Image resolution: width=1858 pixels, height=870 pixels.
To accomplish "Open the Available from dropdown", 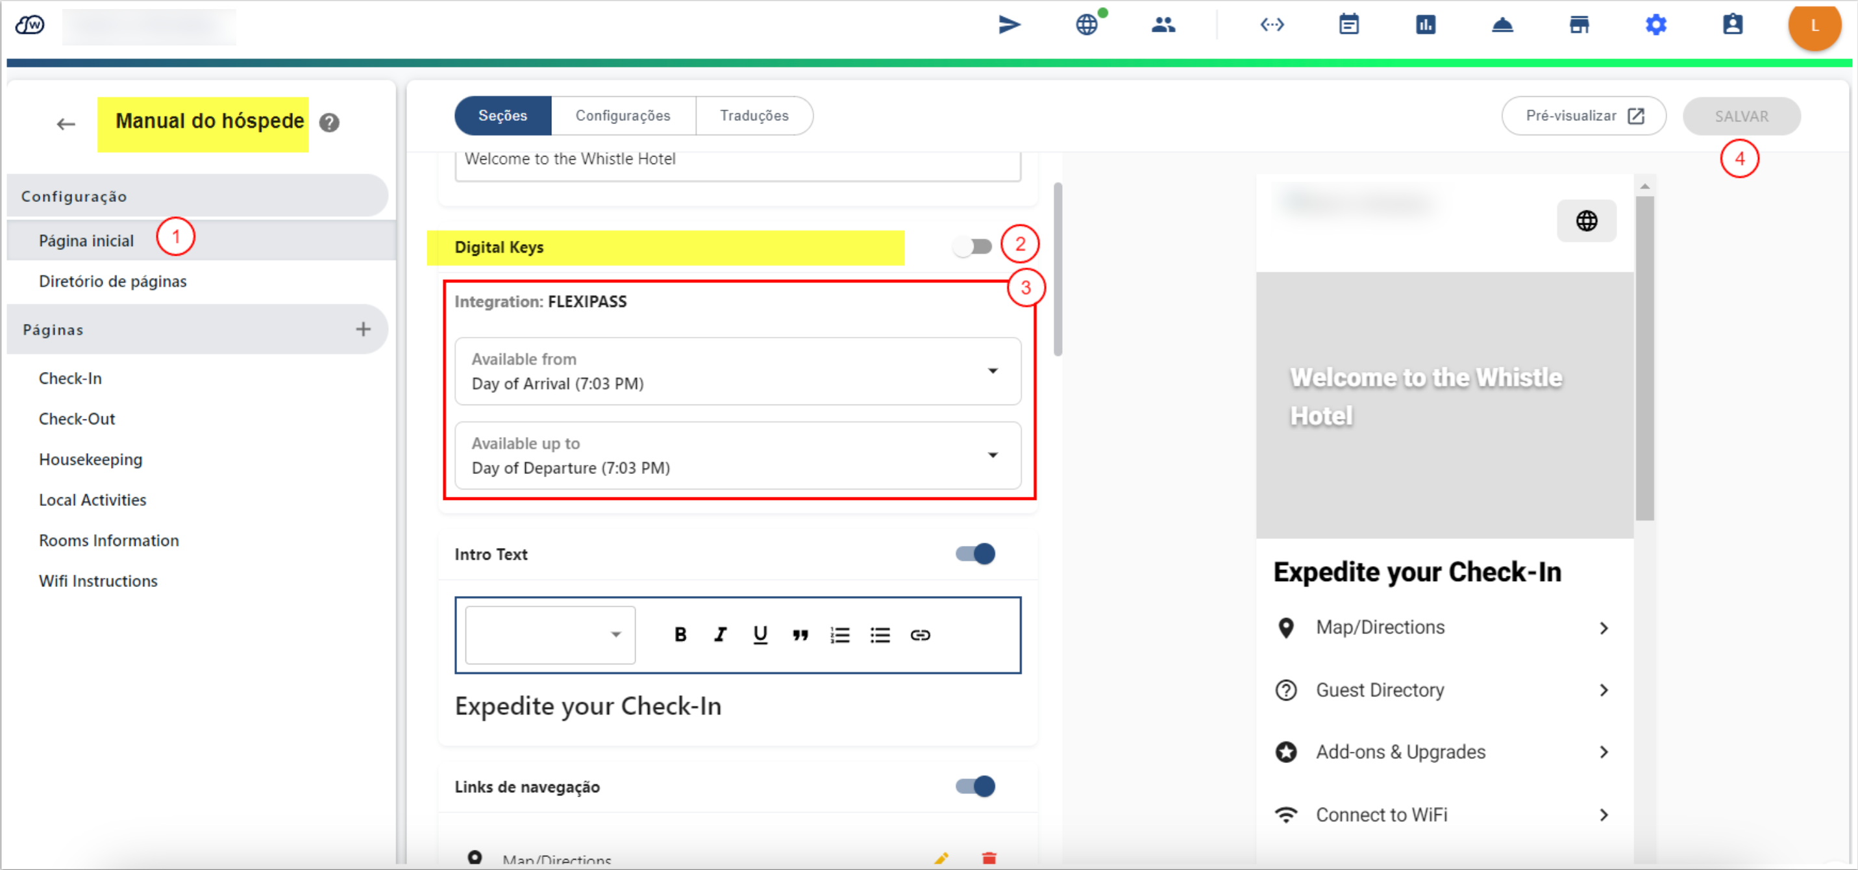I will pyautogui.click(x=738, y=371).
